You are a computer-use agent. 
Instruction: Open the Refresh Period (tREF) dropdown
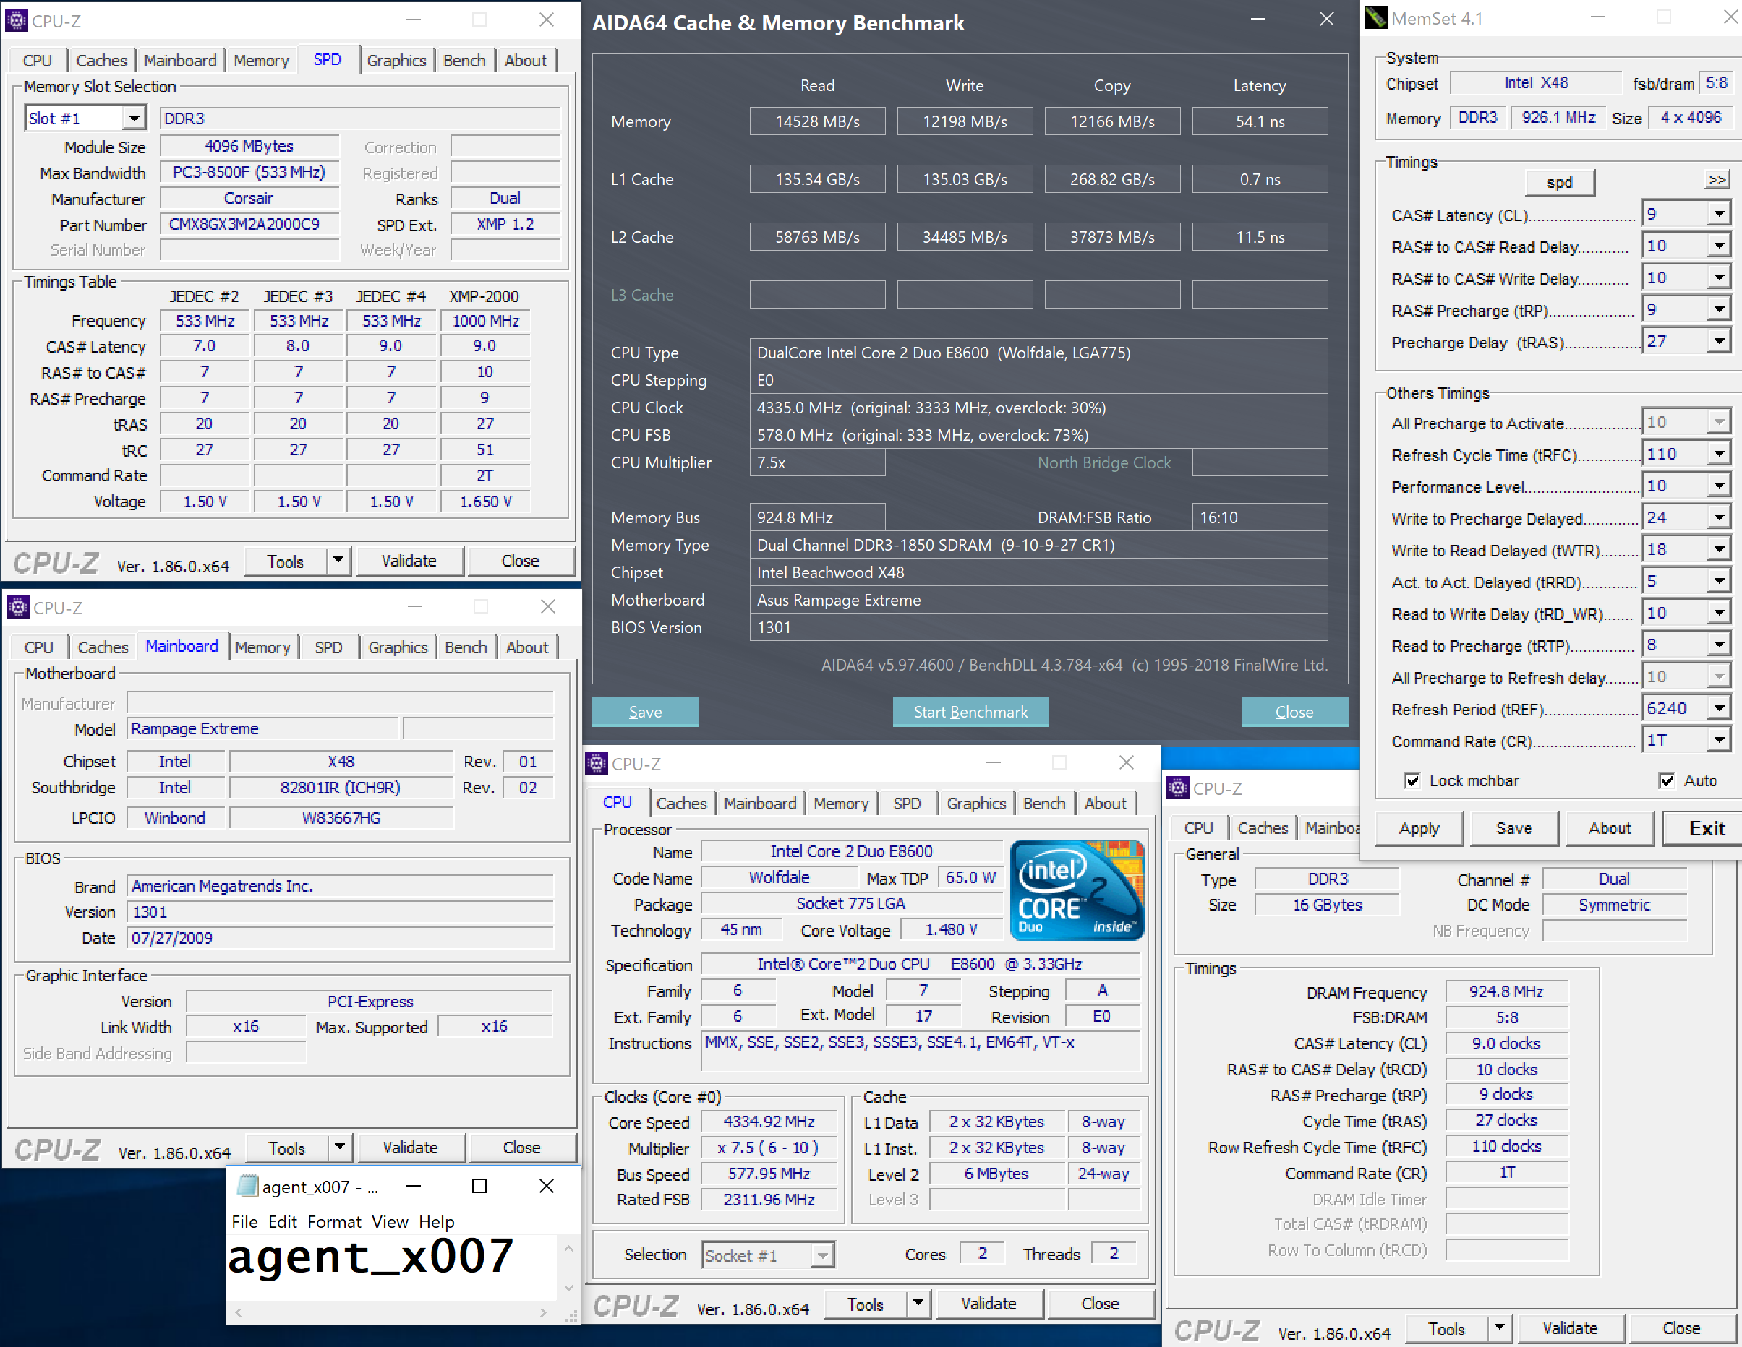1718,707
